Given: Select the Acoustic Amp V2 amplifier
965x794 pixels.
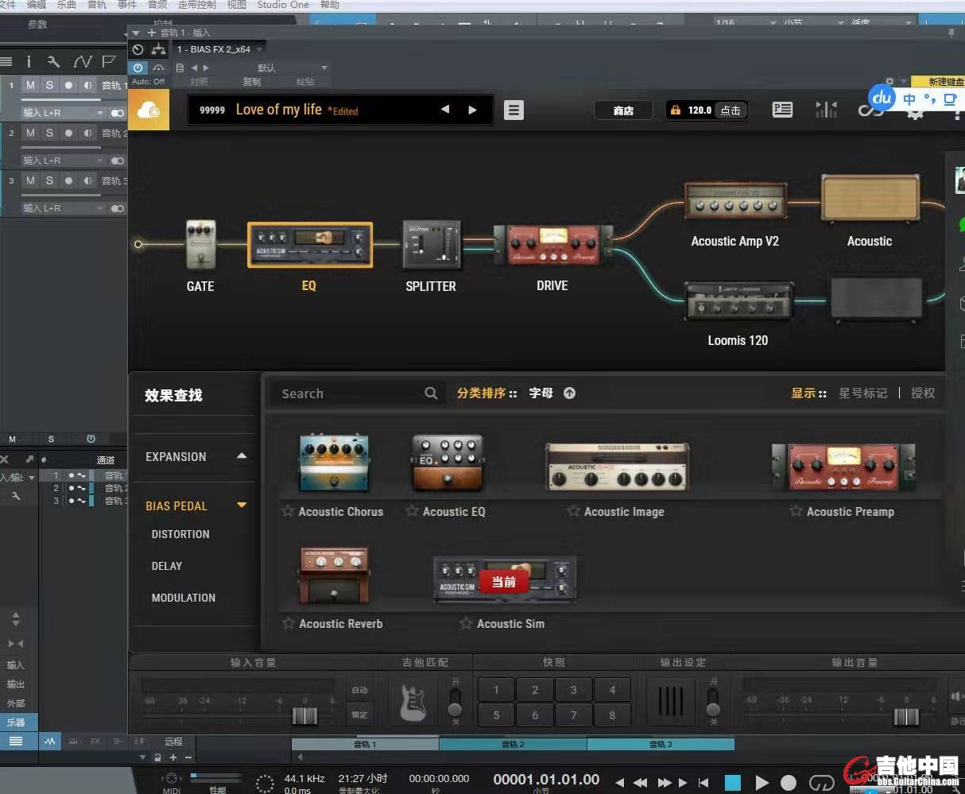Looking at the screenshot, I should [734, 202].
